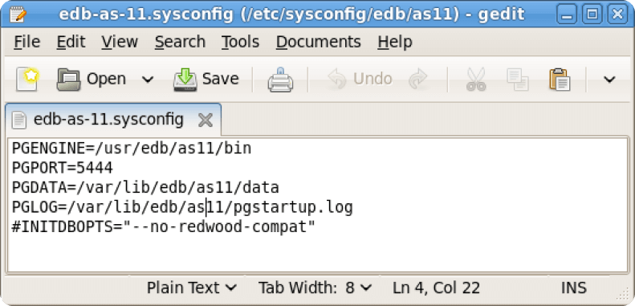
Task: Click the Redo arrow icon
Action: pyautogui.click(x=418, y=79)
